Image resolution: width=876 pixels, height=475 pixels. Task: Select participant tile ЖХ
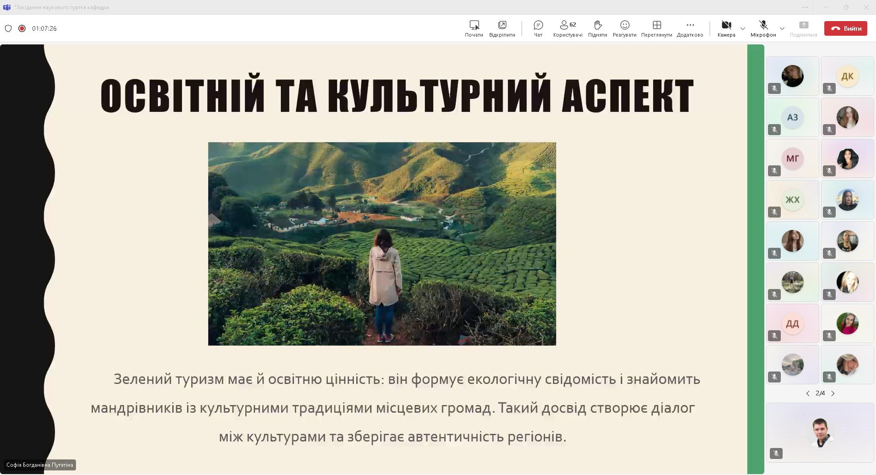(x=793, y=200)
